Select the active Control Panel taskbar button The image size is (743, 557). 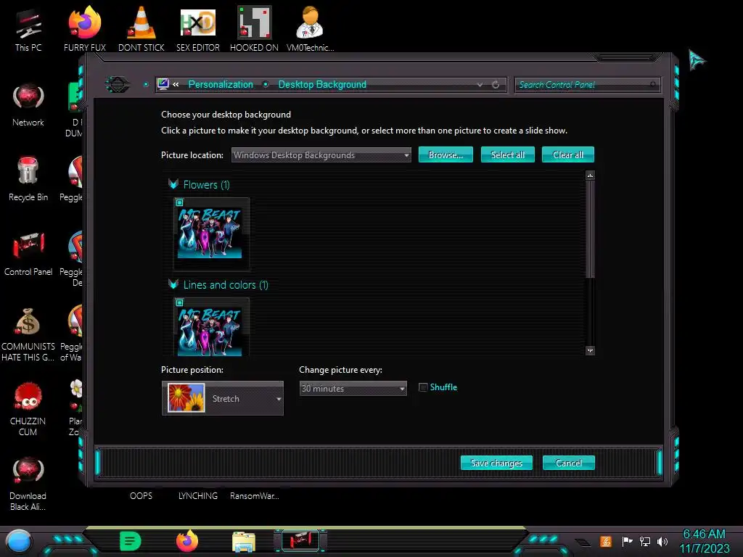(300, 540)
